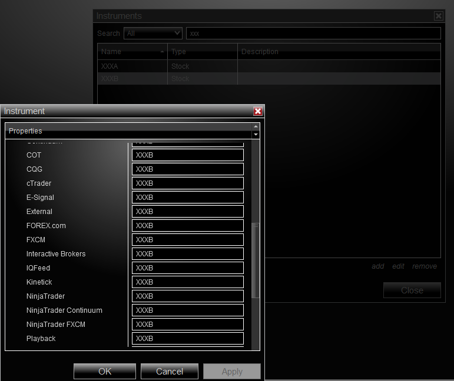Select the Playback property label
The width and height of the screenshot is (454, 381).
pos(41,339)
